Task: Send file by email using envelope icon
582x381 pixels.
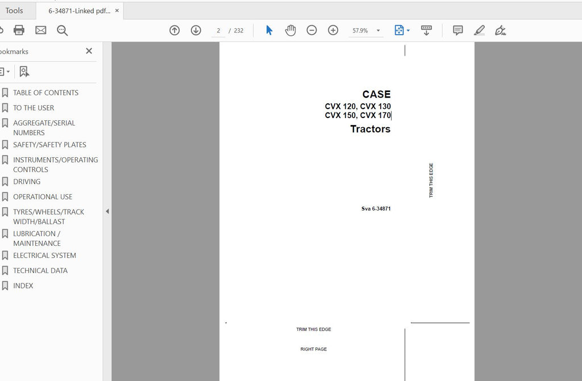Action: pos(41,30)
